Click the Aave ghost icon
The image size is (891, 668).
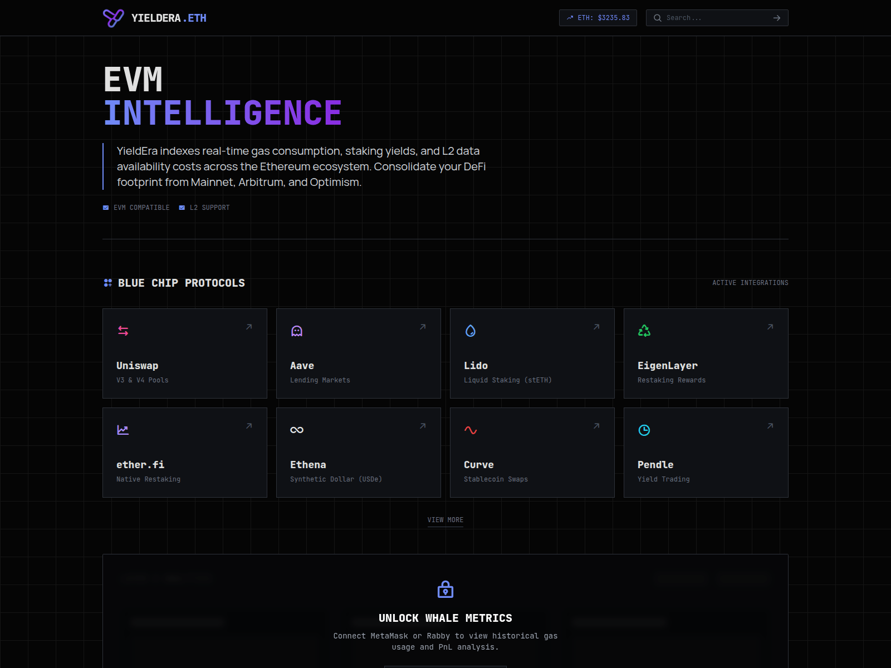pyautogui.click(x=297, y=331)
